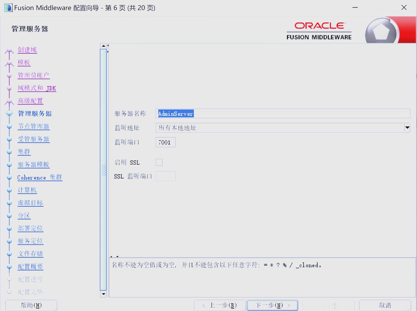Click the 监听端口 field showing 7001

tap(166, 142)
